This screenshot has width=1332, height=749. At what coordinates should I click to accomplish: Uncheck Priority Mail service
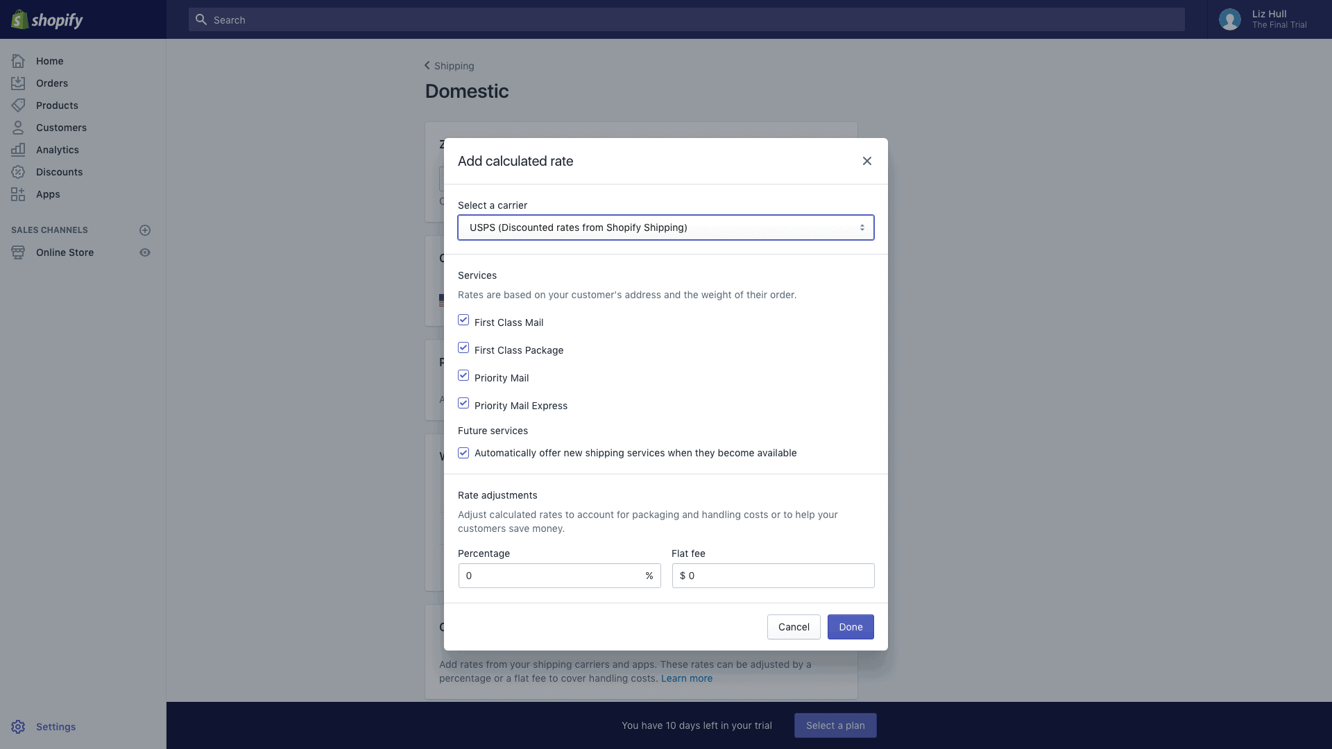coord(463,376)
